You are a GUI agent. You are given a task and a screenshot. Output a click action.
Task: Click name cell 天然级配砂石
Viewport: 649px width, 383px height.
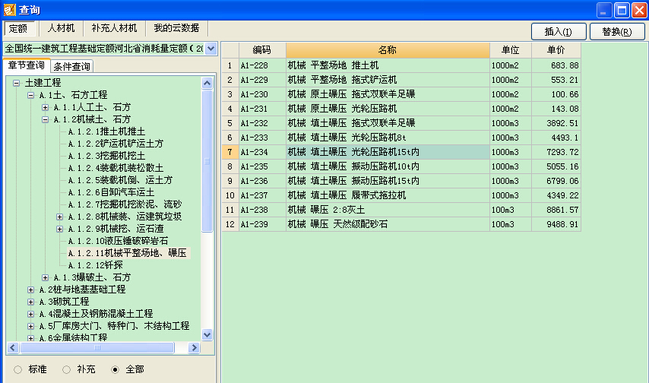pos(388,224)
